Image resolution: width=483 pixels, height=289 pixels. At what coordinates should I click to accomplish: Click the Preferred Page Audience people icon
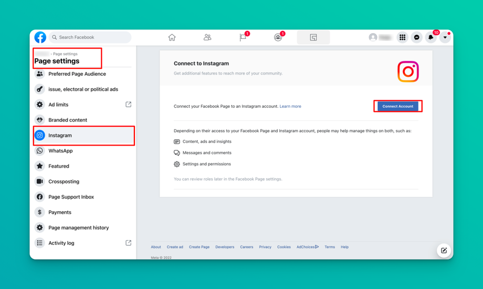click(40, 74)
